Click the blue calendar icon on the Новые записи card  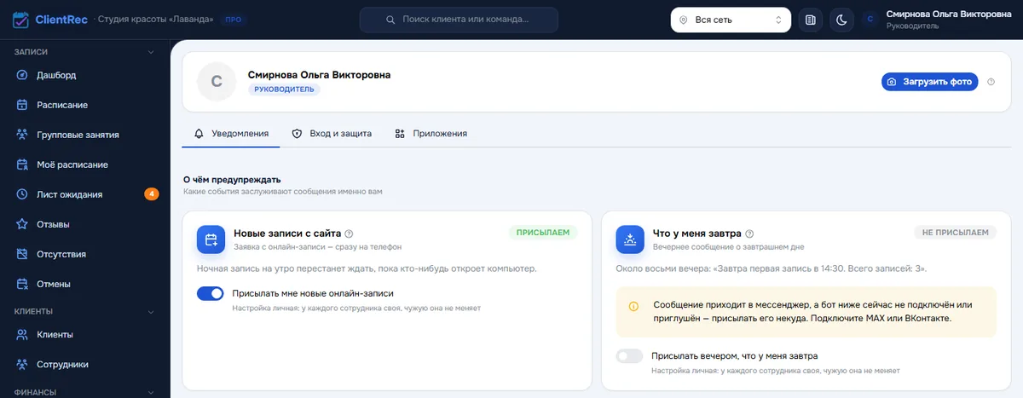(211, 239)
